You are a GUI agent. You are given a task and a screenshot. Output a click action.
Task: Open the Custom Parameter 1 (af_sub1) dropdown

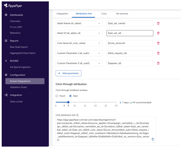[79, 53]
